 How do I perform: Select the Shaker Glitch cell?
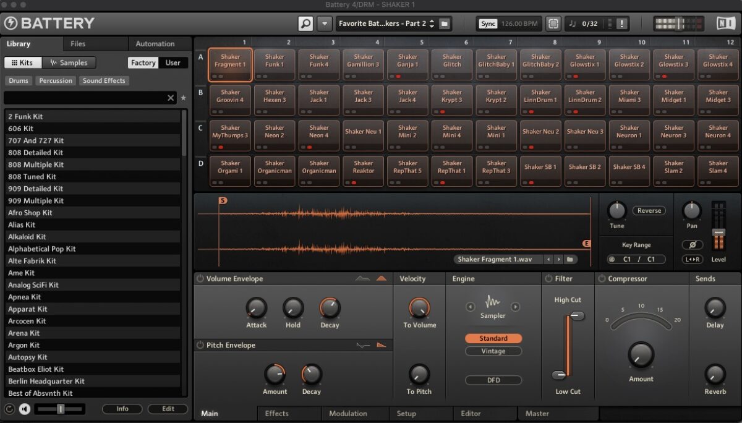coord(452,64)
